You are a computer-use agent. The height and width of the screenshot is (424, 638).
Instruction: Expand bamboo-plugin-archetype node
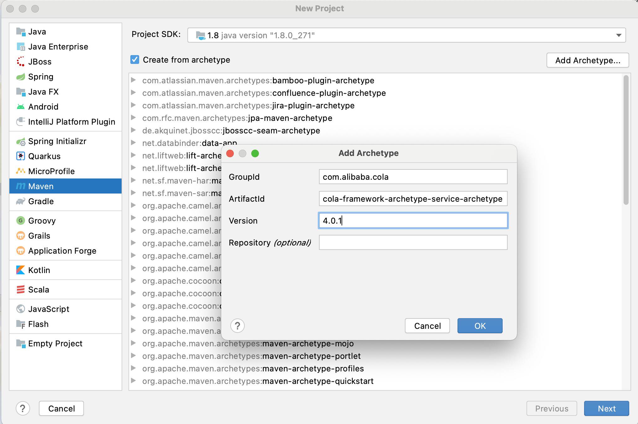(x=133, y=80)
